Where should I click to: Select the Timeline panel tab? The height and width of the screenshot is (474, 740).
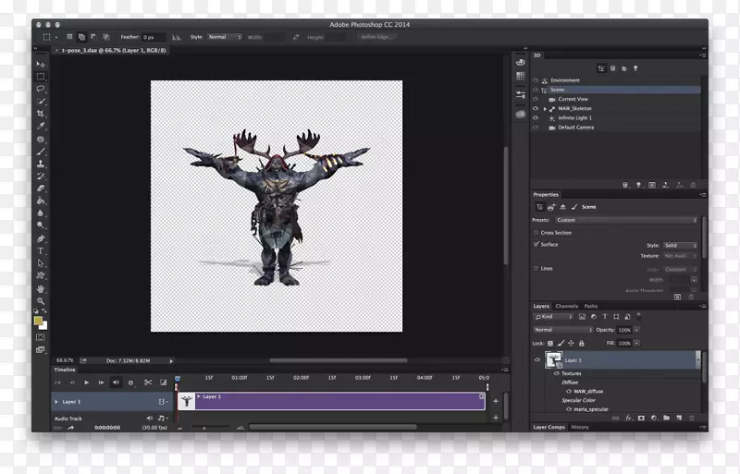click(x=65, y=370)
